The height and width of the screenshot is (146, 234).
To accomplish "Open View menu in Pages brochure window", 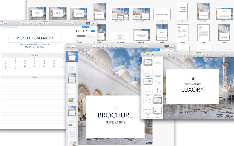I will (69, 46).
